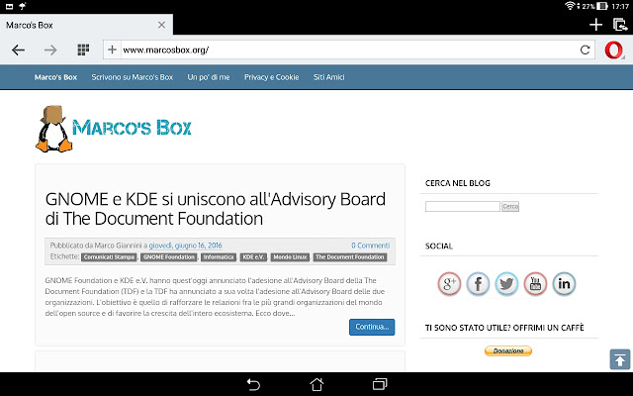Open a new tab with plus icon
Viewport: 633px width, 396px height.
[x=595, y=25]
